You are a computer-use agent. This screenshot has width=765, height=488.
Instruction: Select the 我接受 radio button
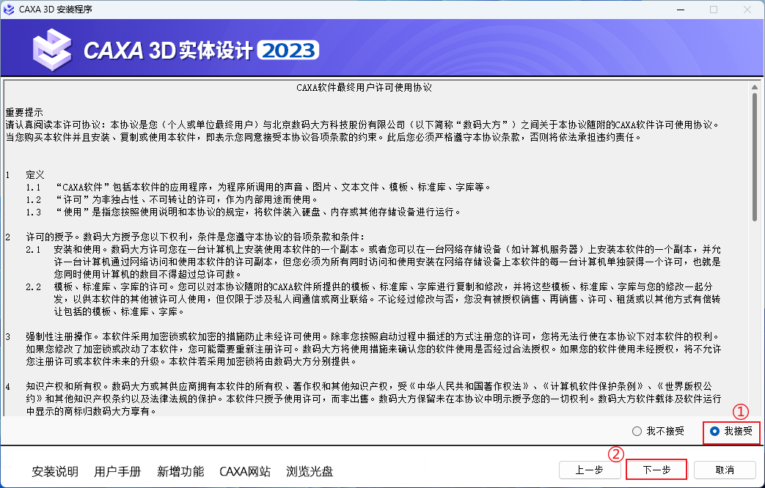point(731,432)
